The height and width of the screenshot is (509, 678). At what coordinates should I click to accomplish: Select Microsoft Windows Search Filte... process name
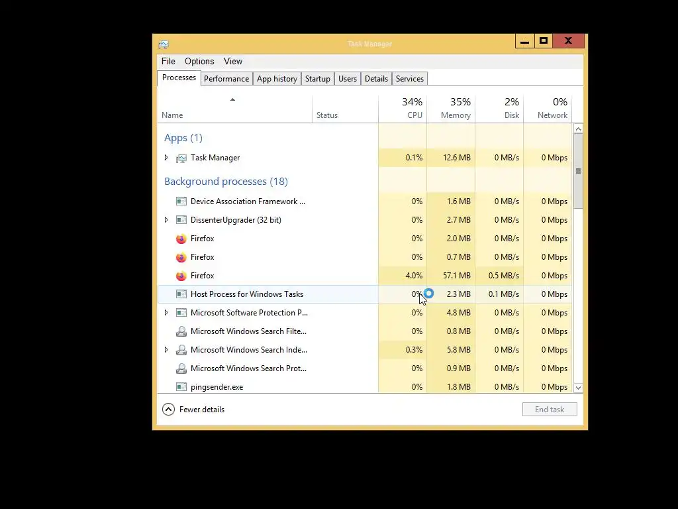coord(249,331)
